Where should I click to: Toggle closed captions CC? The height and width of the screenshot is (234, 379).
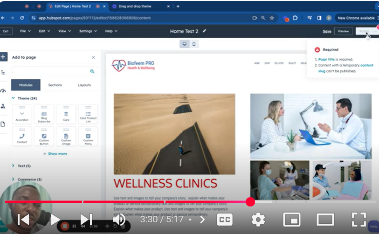pyautogui.click(x=225, y=220)
